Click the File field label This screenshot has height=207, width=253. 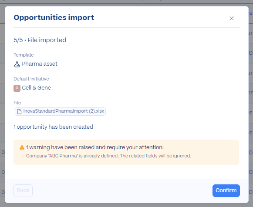[17, 103]
